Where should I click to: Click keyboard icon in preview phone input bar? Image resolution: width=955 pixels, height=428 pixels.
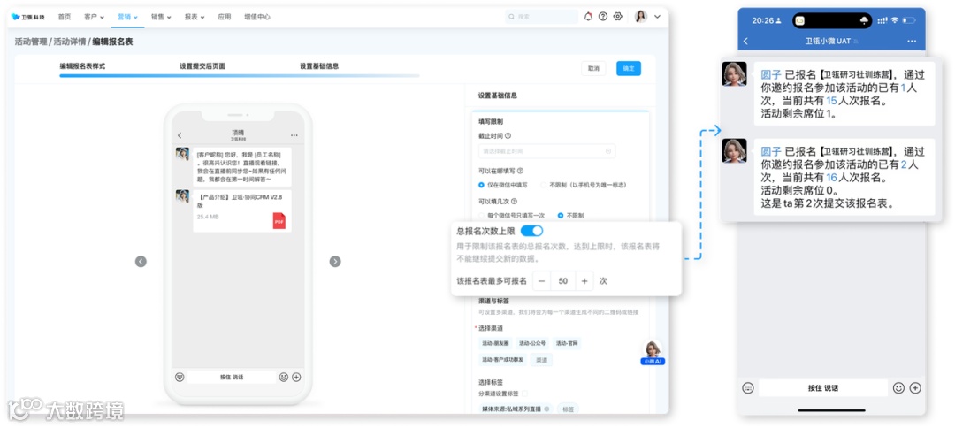pos(179,377)
